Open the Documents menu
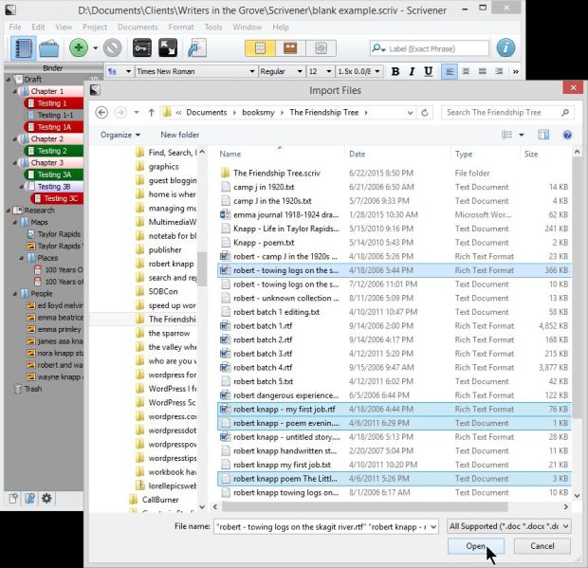Viewport: 588px width, 568px height. point(138,27)
